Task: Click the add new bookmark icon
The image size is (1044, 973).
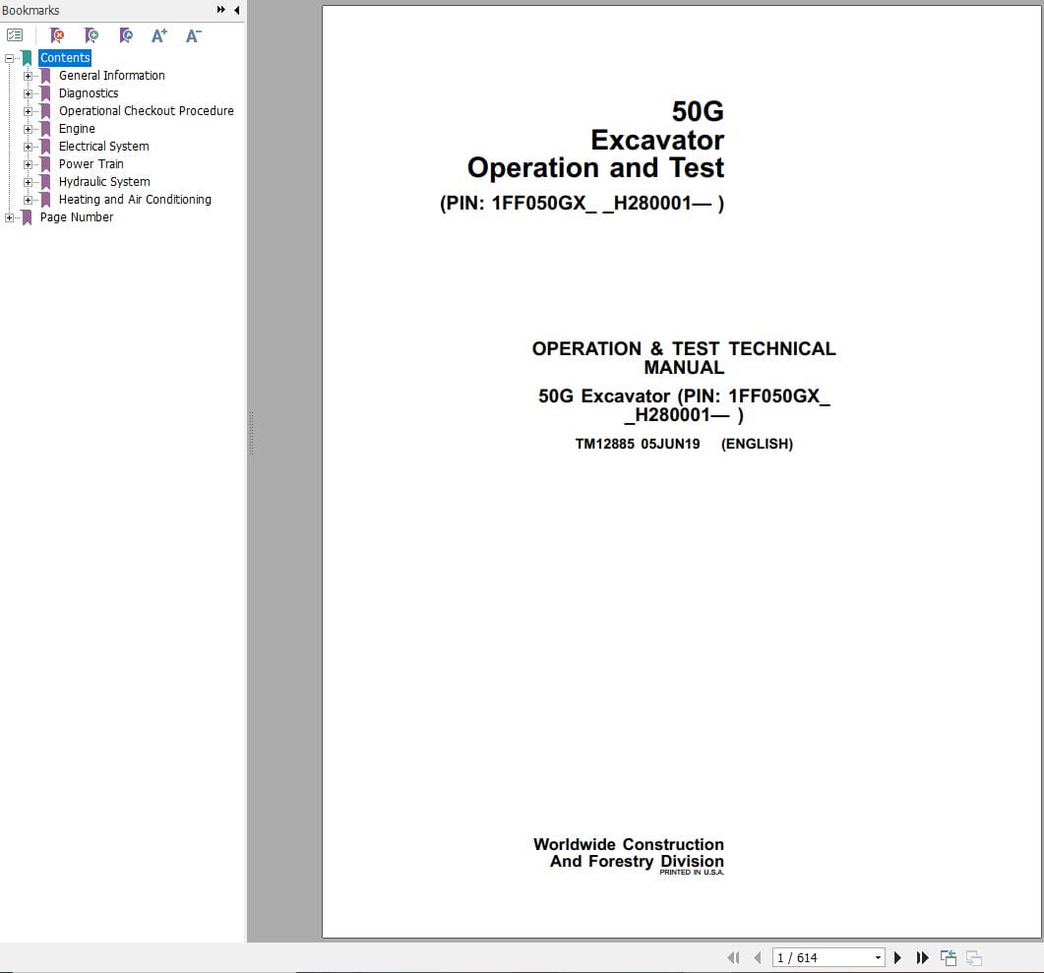Action: 92,35
